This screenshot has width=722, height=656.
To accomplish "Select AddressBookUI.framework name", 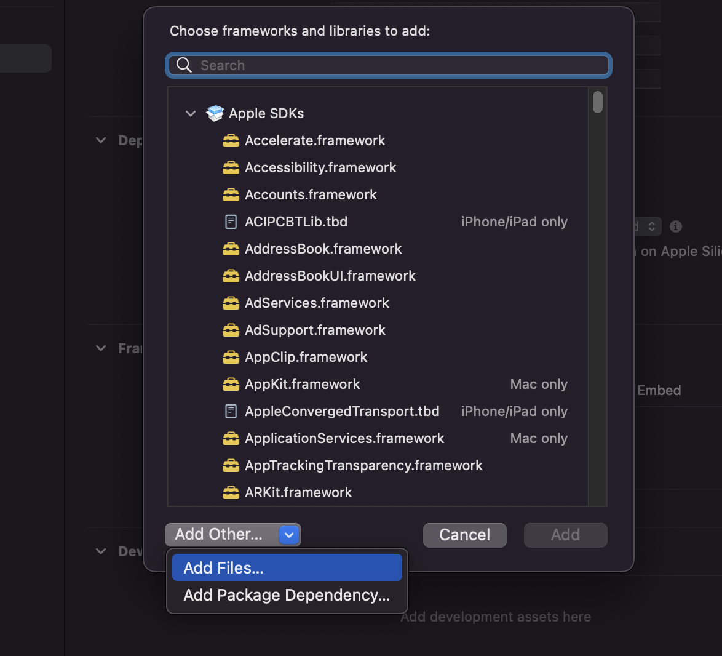I will tap(330, 276).
